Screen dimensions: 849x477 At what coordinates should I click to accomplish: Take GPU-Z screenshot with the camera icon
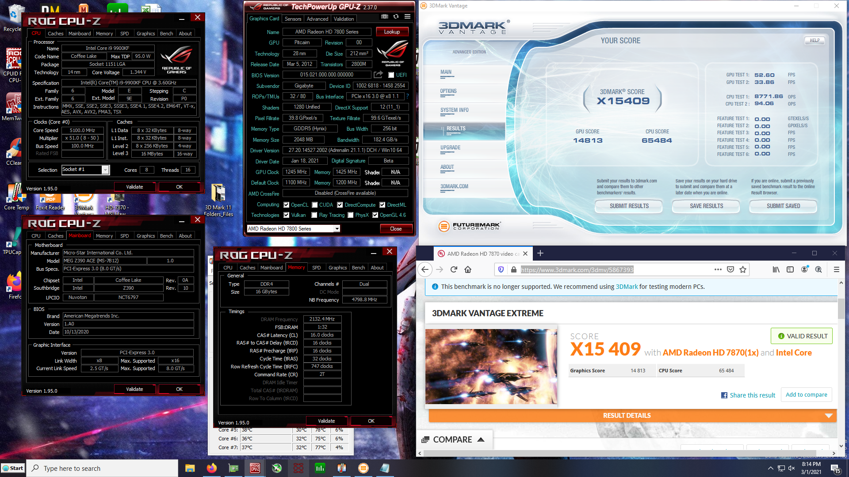coord(385,17)
